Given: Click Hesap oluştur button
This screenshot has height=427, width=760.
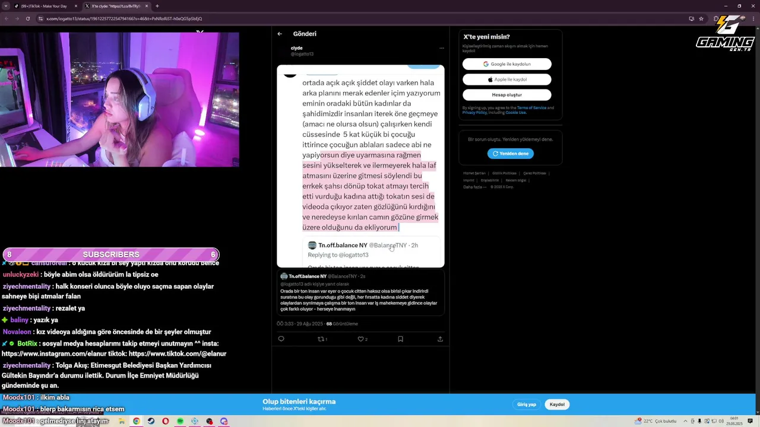Looking at the screenshot, I should tap(507, 95).
